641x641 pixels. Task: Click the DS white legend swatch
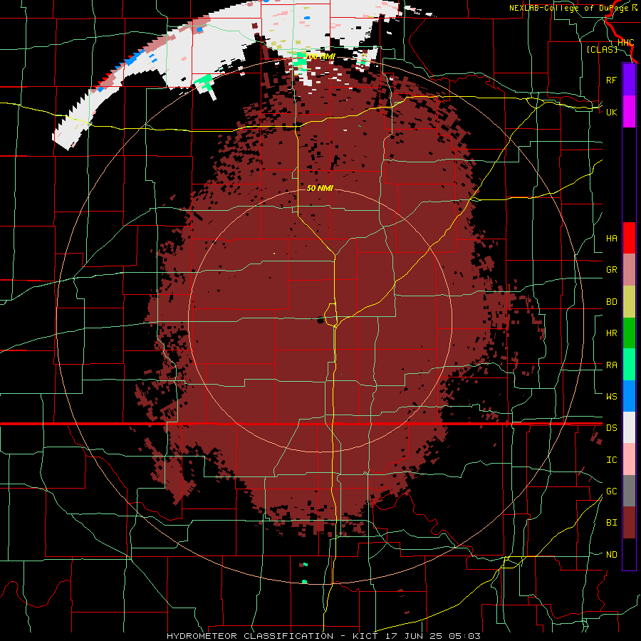629,427
